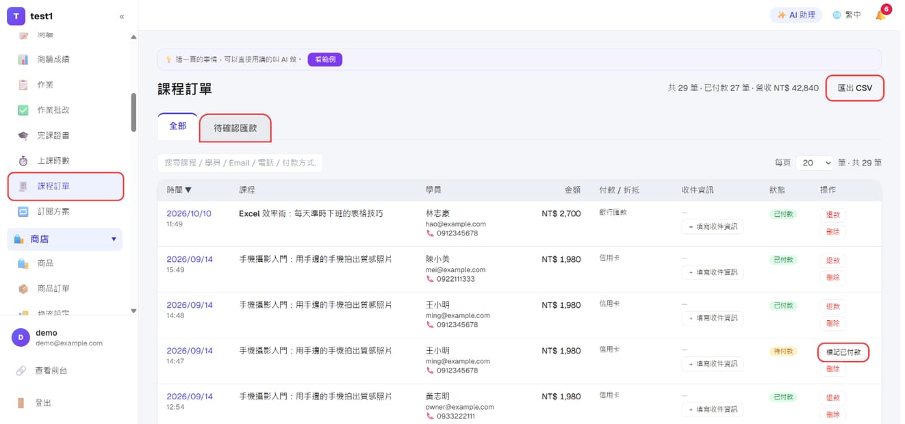This screenshot has height=424, width=905.
Task: Open 商品 shop icon in sidebar
Action: coord(23,263)
